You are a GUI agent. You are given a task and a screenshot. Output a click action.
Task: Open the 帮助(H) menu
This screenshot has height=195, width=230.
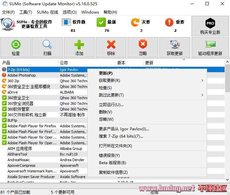110,12
